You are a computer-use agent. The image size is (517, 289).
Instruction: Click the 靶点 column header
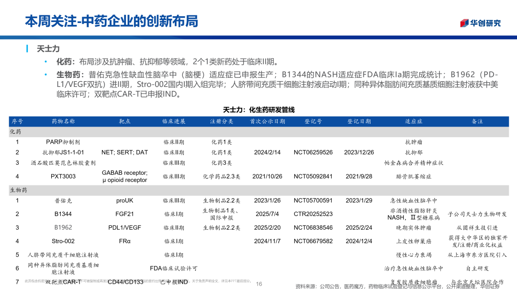pos(124,121)
